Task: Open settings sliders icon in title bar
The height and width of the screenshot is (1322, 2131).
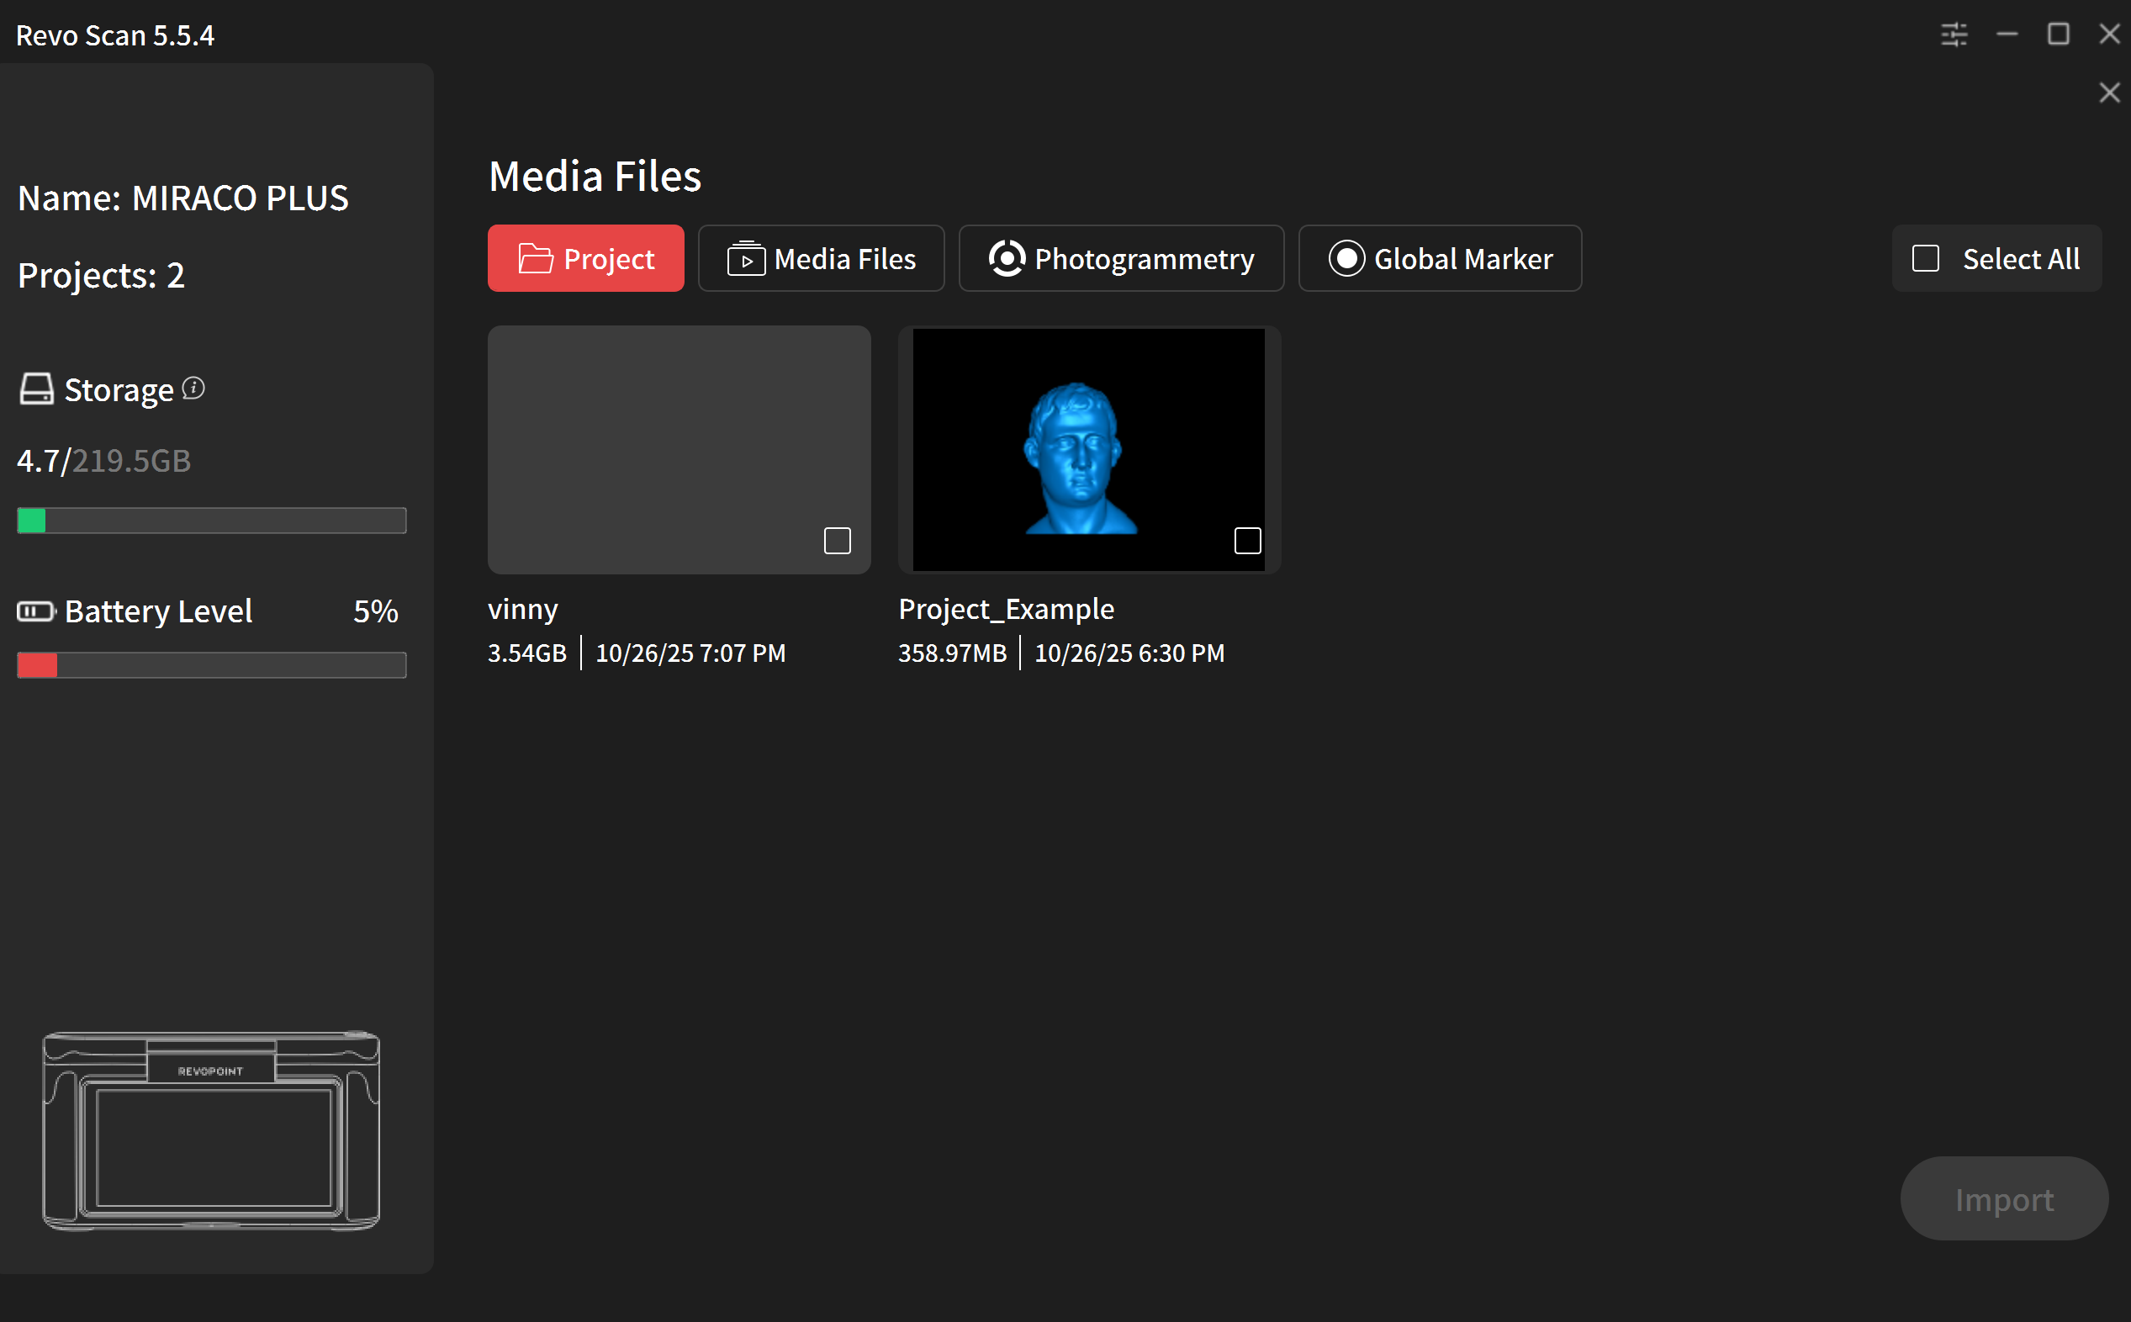Action: pyautogui.click(x=1954, y=35)
